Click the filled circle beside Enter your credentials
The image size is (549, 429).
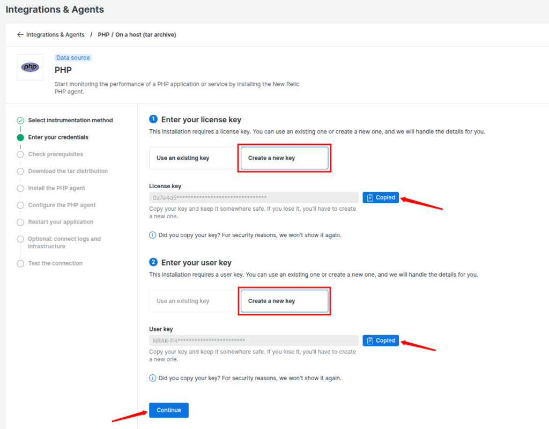(x=19, y=137)
